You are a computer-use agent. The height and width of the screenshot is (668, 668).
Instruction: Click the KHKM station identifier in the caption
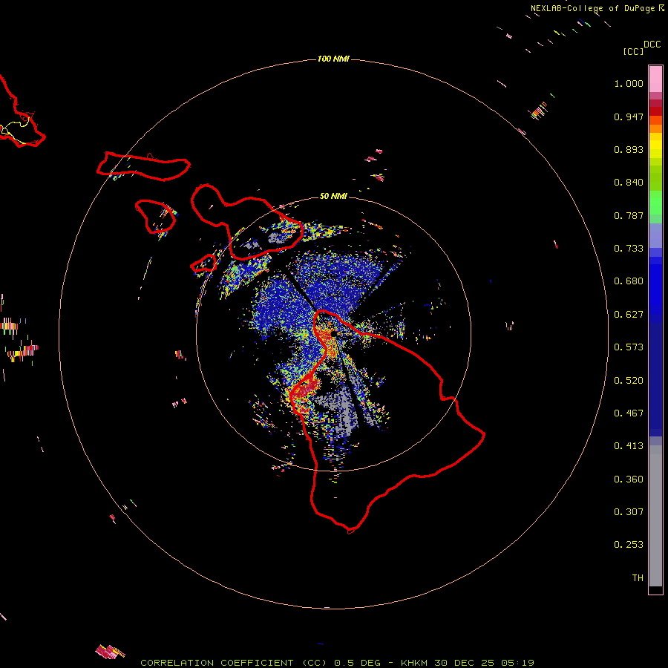[x=415, y=663]
